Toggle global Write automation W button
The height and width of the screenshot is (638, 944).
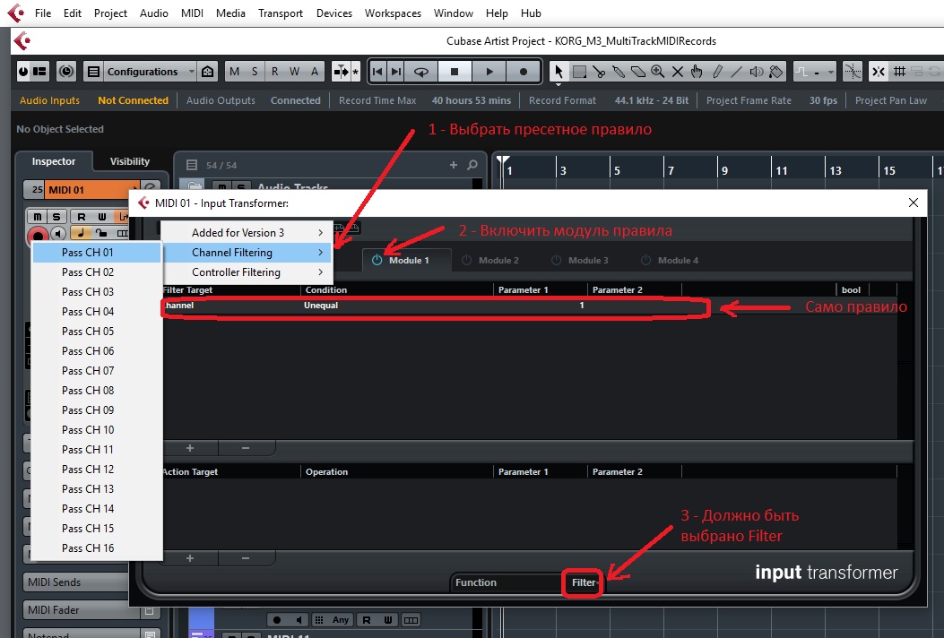294,72
